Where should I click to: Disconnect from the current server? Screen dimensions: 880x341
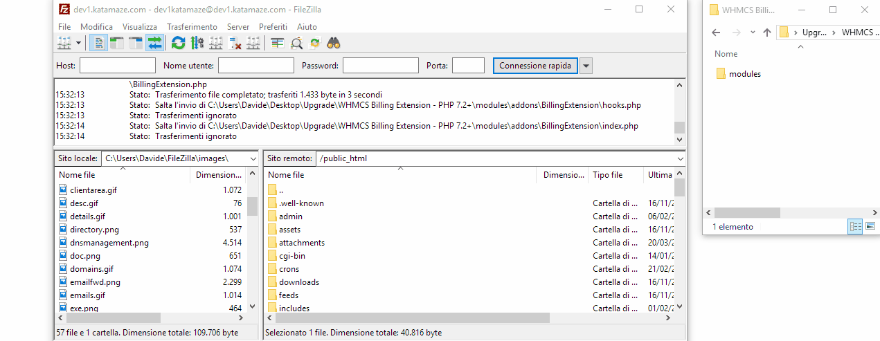click(234, 43)
